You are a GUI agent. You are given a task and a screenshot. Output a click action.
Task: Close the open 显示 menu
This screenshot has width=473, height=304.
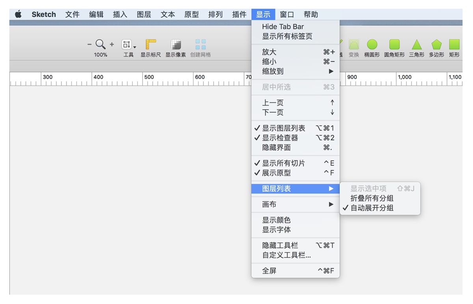point(263,15)
